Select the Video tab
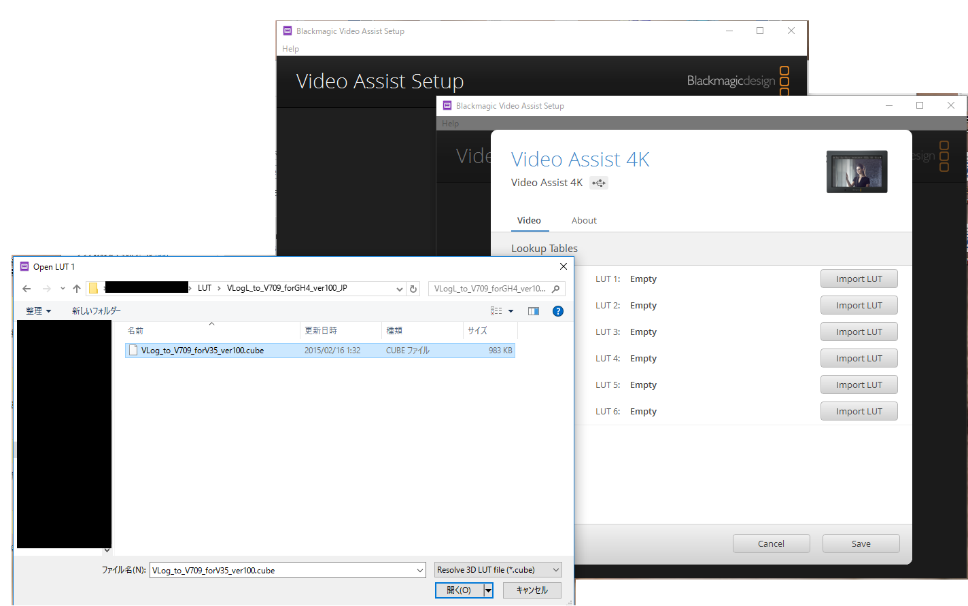The width and height of the screenshot is (968, 606). [529, 221]
